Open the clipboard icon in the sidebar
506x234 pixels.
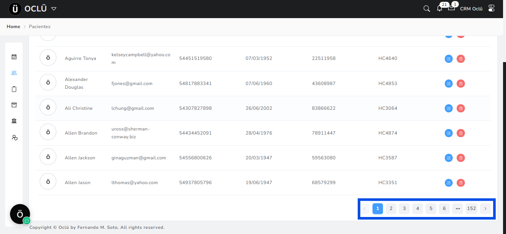[14, 89]
